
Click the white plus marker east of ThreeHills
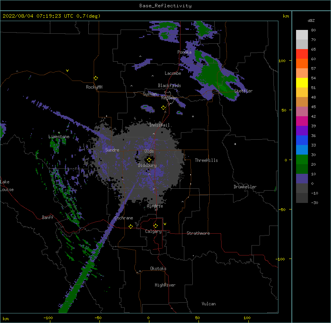coord(235,144)
